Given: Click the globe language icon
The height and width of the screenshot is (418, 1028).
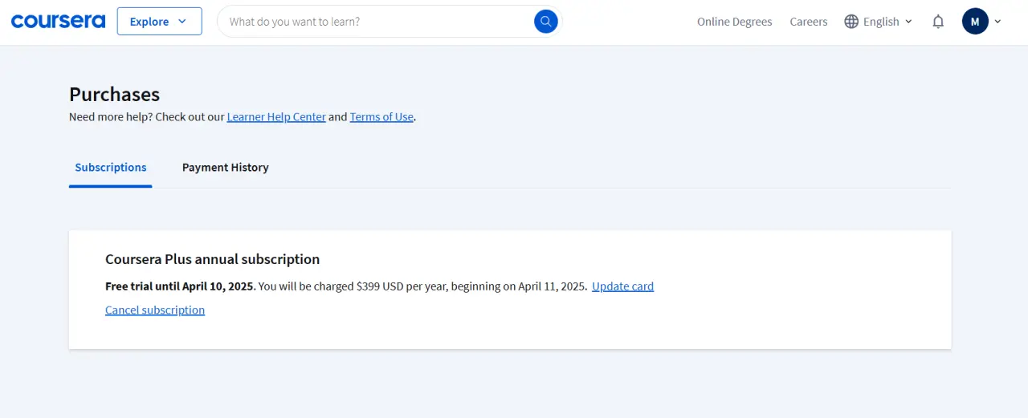Looking at the screenshot, I should [x=851, y=22].
